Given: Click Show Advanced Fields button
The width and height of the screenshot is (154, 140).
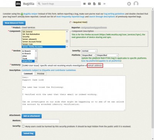Looking at the screenshot, I should click(x=14, y=23).
